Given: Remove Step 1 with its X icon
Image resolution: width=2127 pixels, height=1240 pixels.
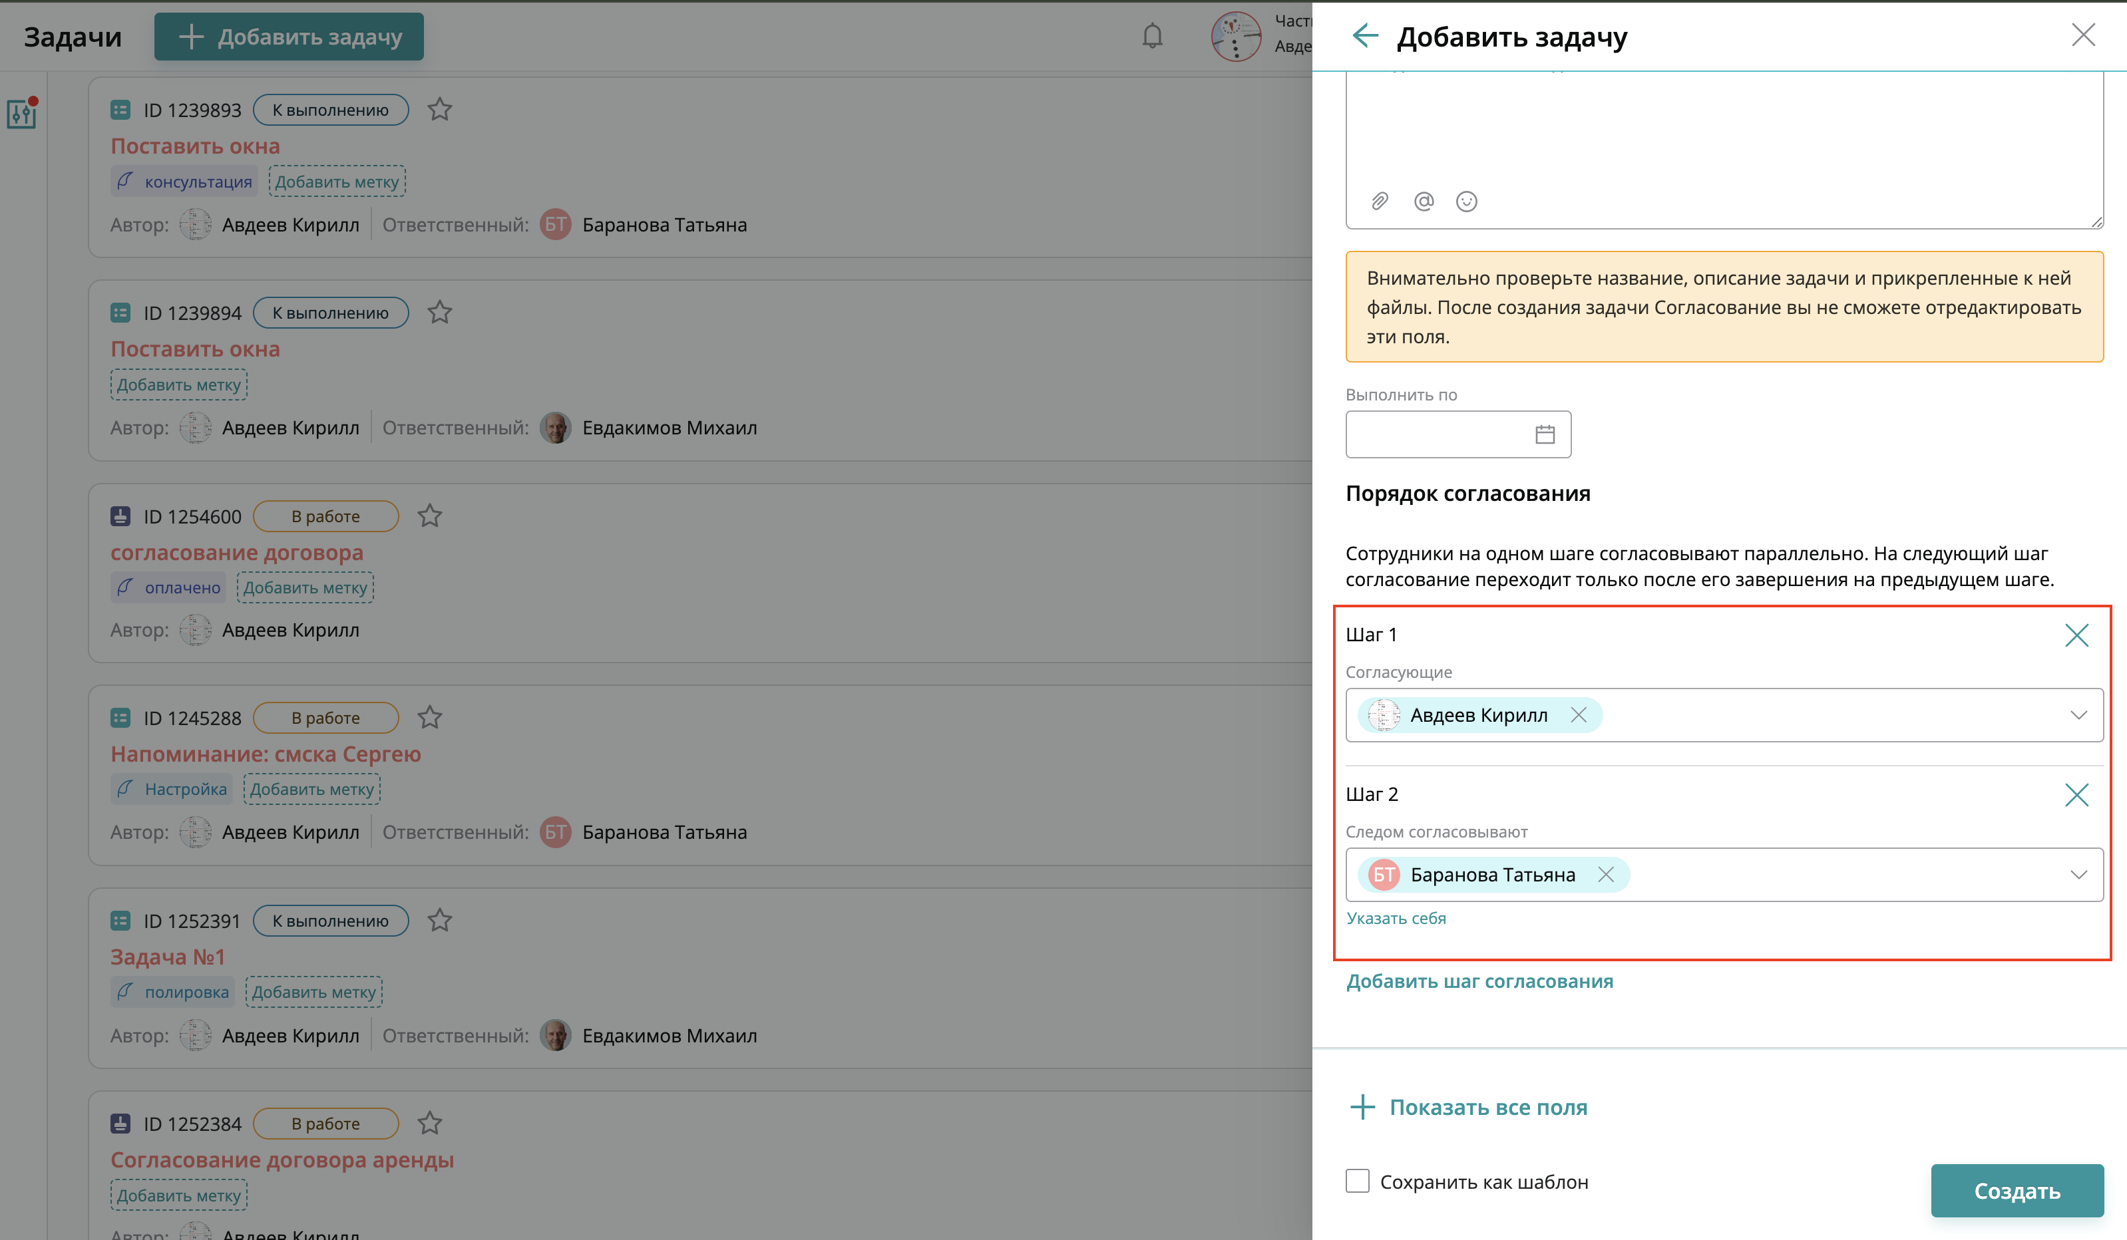Looking at the screenshot, I should click(x=2076, y=635).
